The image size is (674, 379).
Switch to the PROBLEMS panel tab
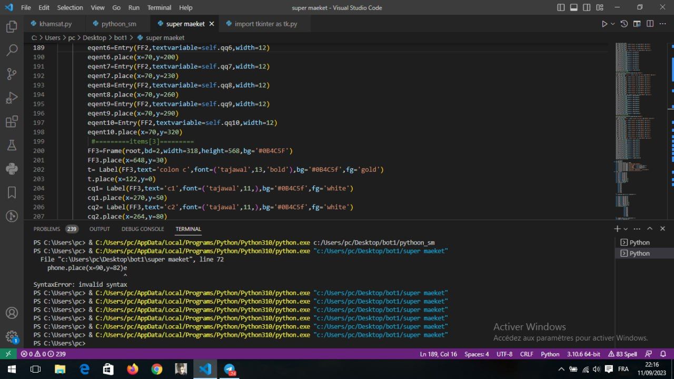click(46, 229)
